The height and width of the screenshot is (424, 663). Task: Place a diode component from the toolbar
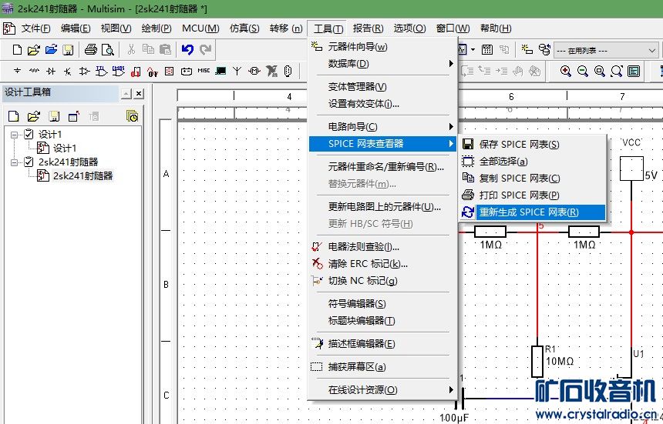[x=51, y=72]
